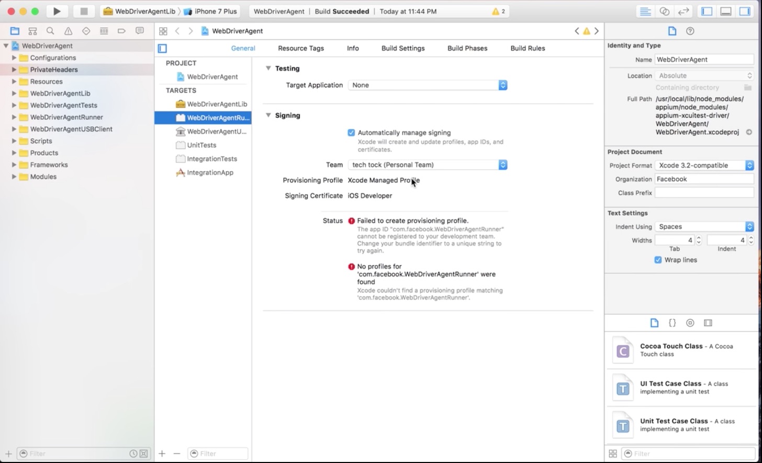Expand the PrivateHeaders folder

(x=14, y=70)
